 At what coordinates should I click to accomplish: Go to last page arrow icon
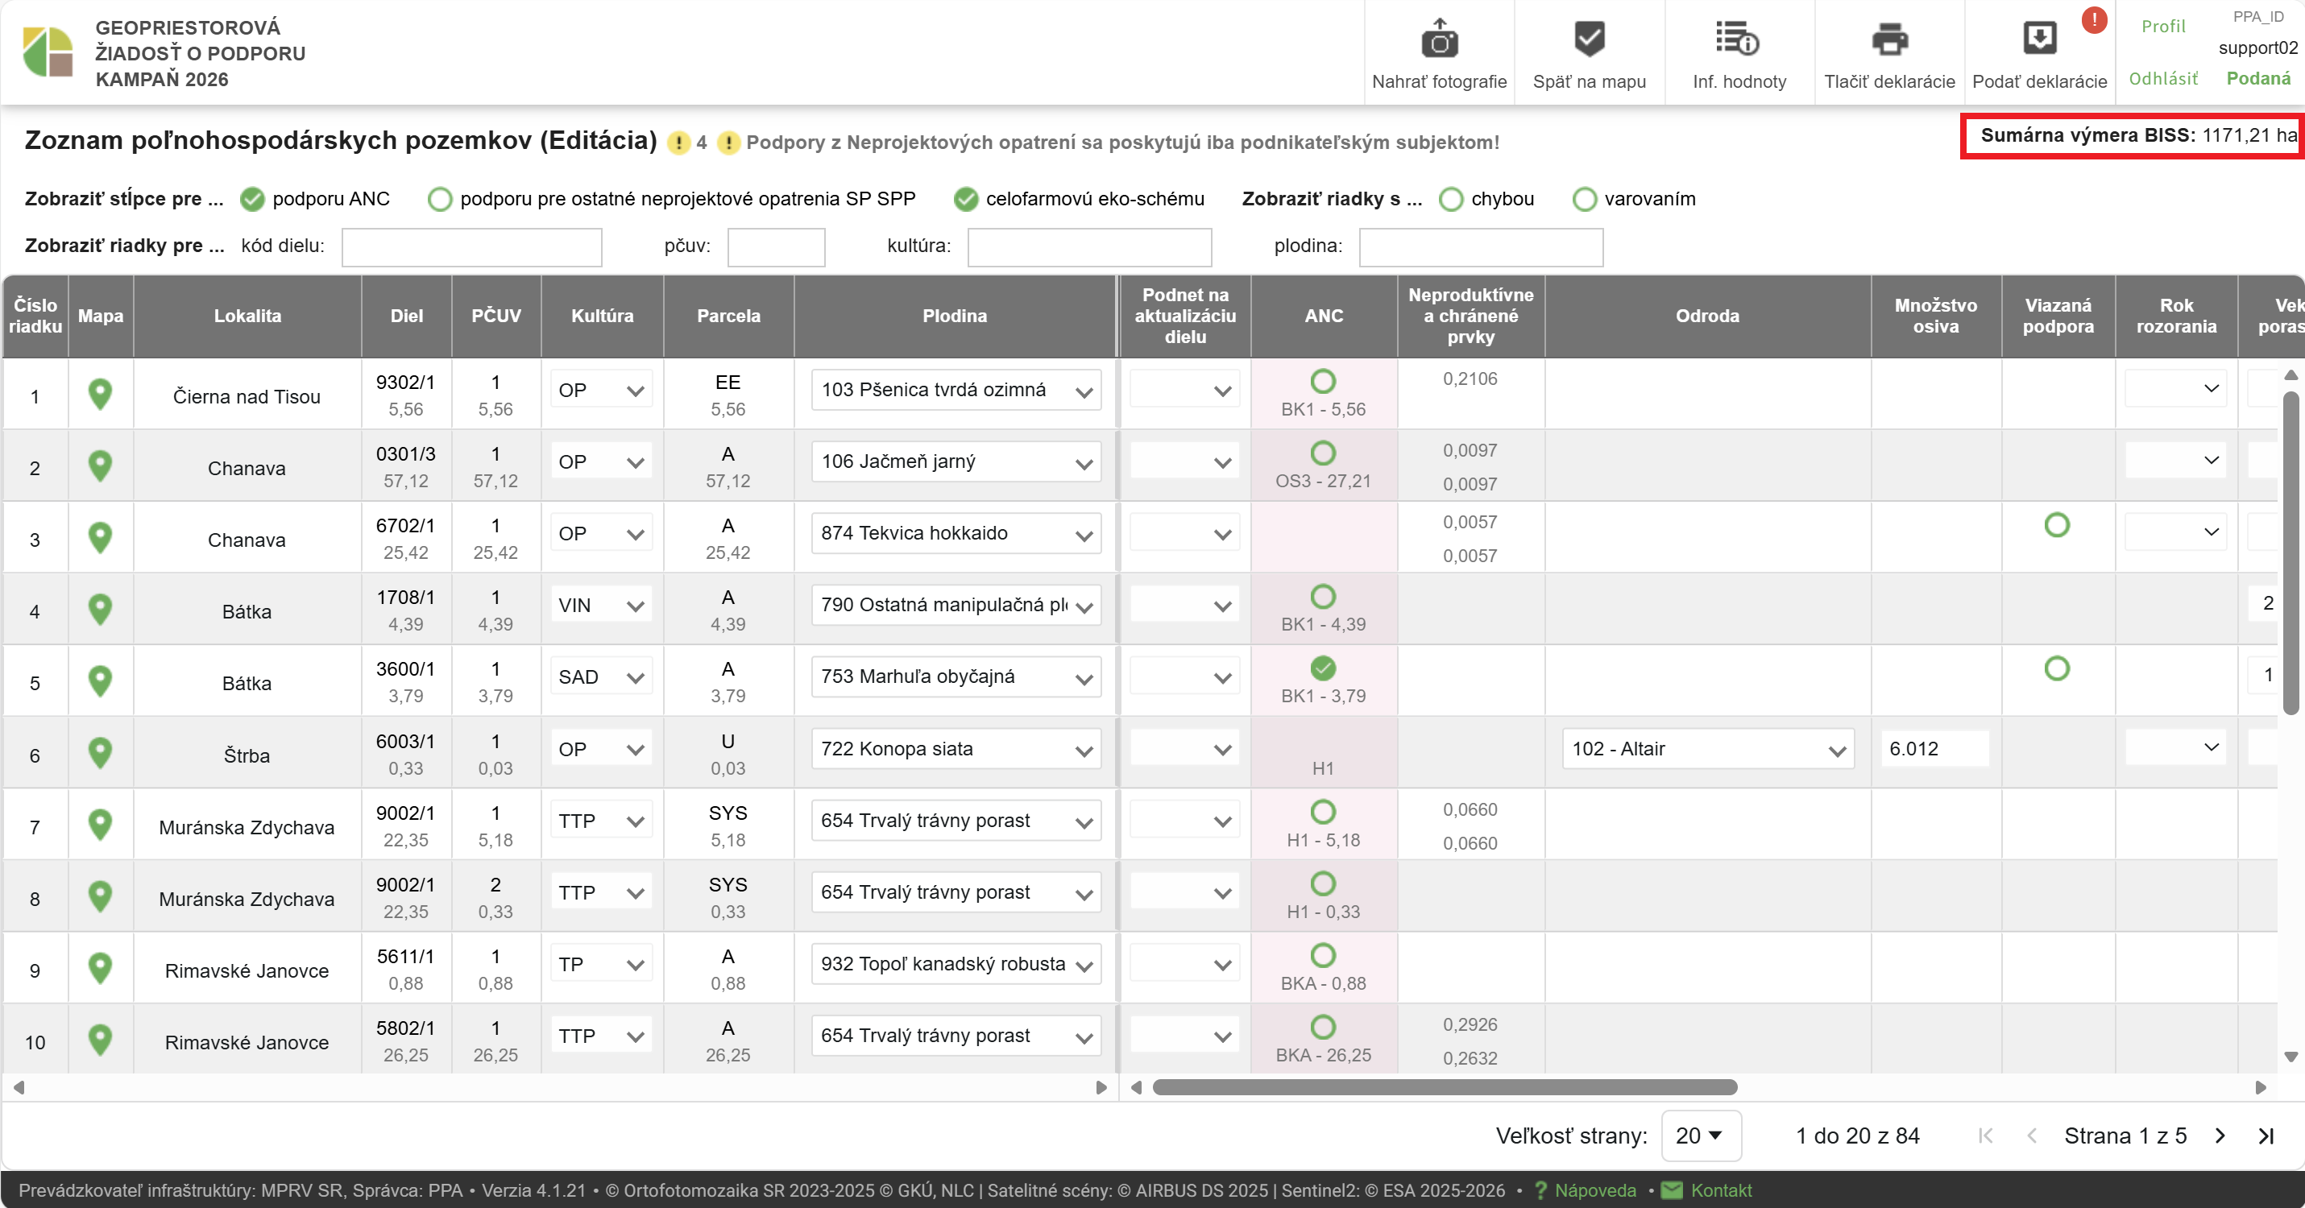[2266, 1136]
